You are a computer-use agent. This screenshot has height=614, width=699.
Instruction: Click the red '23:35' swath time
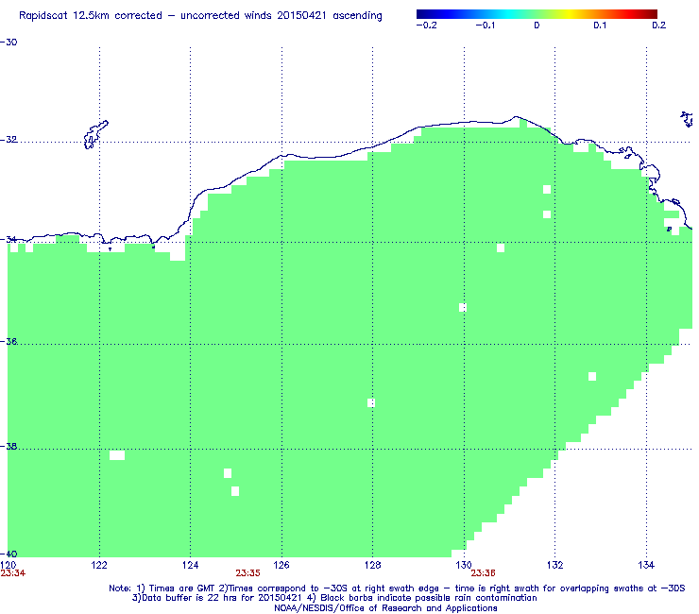pyautogui.click(x=247, y=573)
